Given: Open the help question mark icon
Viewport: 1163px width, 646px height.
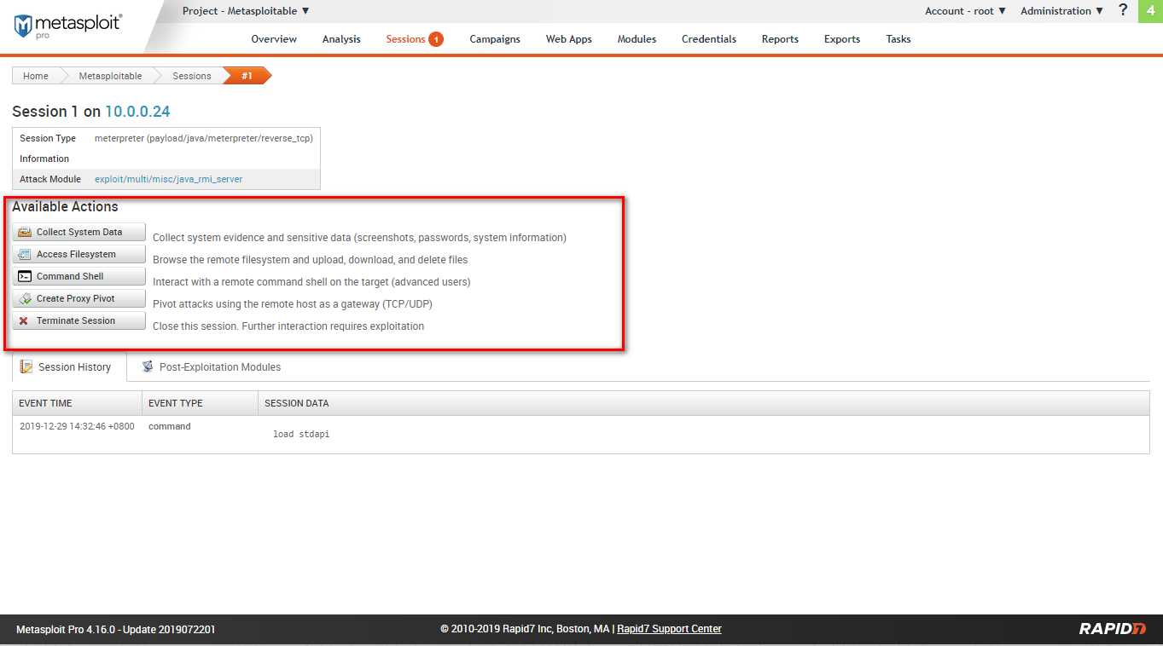Looking at the screenshot, I should [1123, 11].
